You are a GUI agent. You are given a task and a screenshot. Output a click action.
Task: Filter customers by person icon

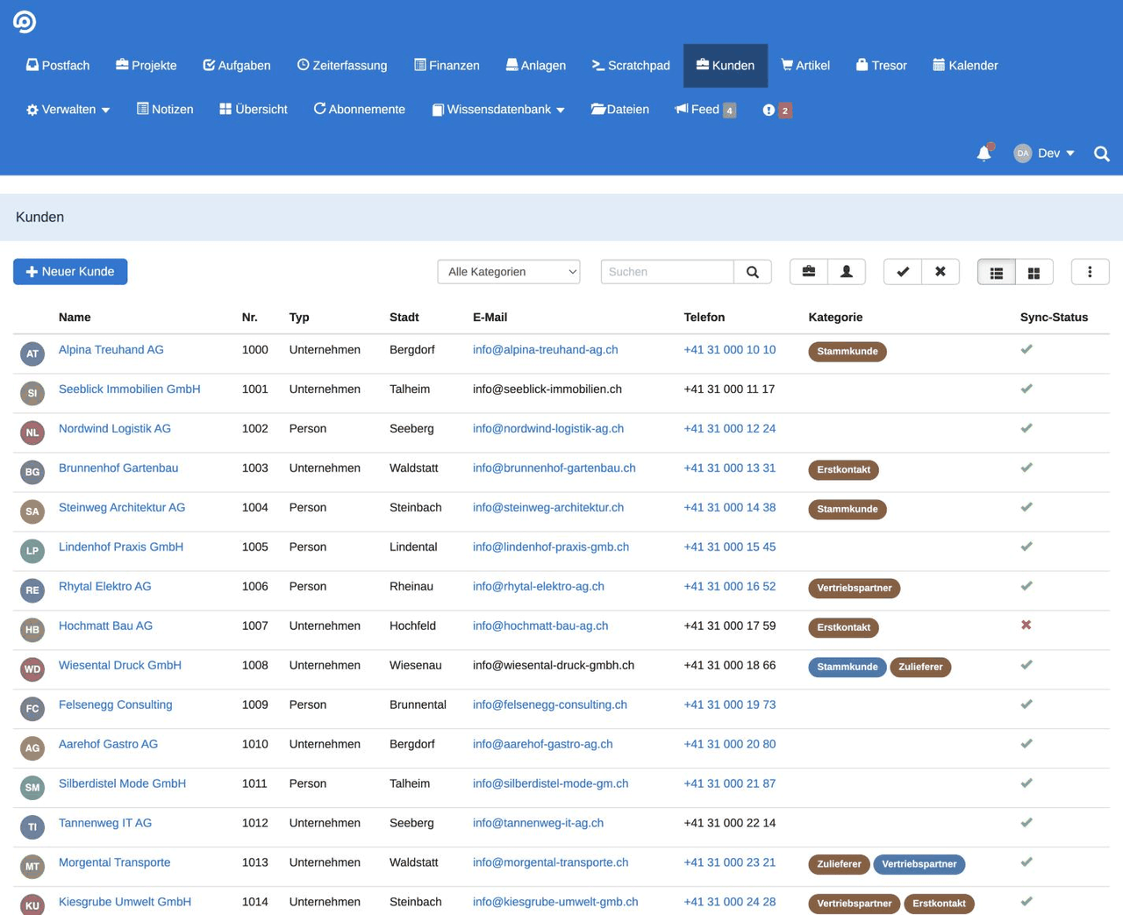847,272
